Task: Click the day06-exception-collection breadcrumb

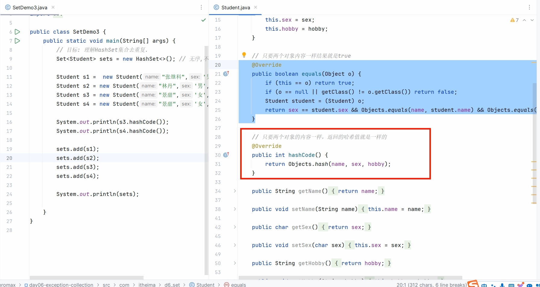Action: [59, 285]
